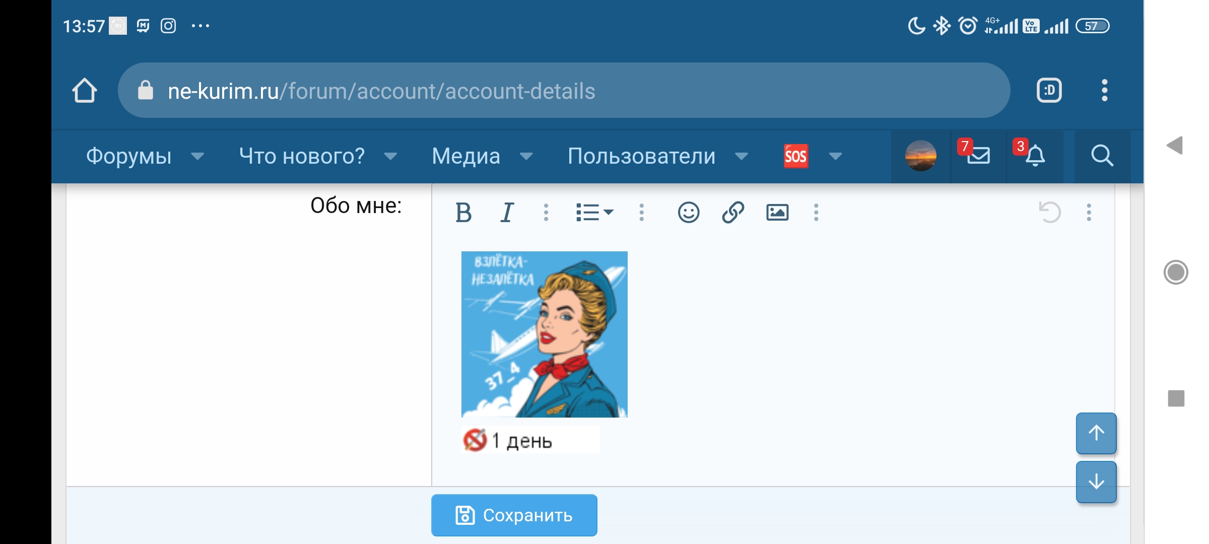Screen dimensions: 1209x544
Task: Expand the SOS menu arrow
Action: coord(835,157)
